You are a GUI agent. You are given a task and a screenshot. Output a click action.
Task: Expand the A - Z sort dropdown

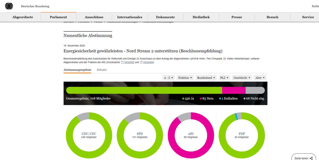(169, 78)
